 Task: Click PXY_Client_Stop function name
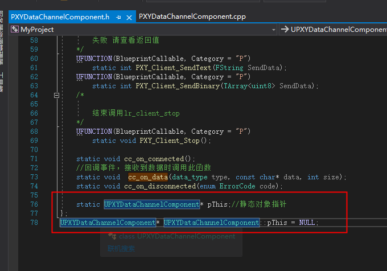(170, 141)
